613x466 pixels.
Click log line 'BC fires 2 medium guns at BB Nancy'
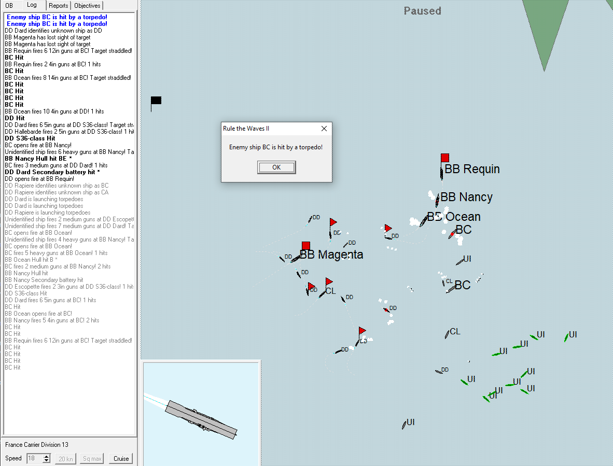58,266
